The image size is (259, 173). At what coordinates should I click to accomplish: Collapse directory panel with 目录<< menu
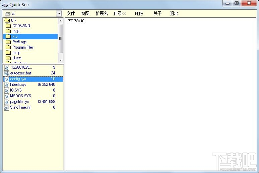[120, 13]
